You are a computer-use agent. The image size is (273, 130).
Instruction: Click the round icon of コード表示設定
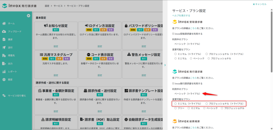coord(88,55)
